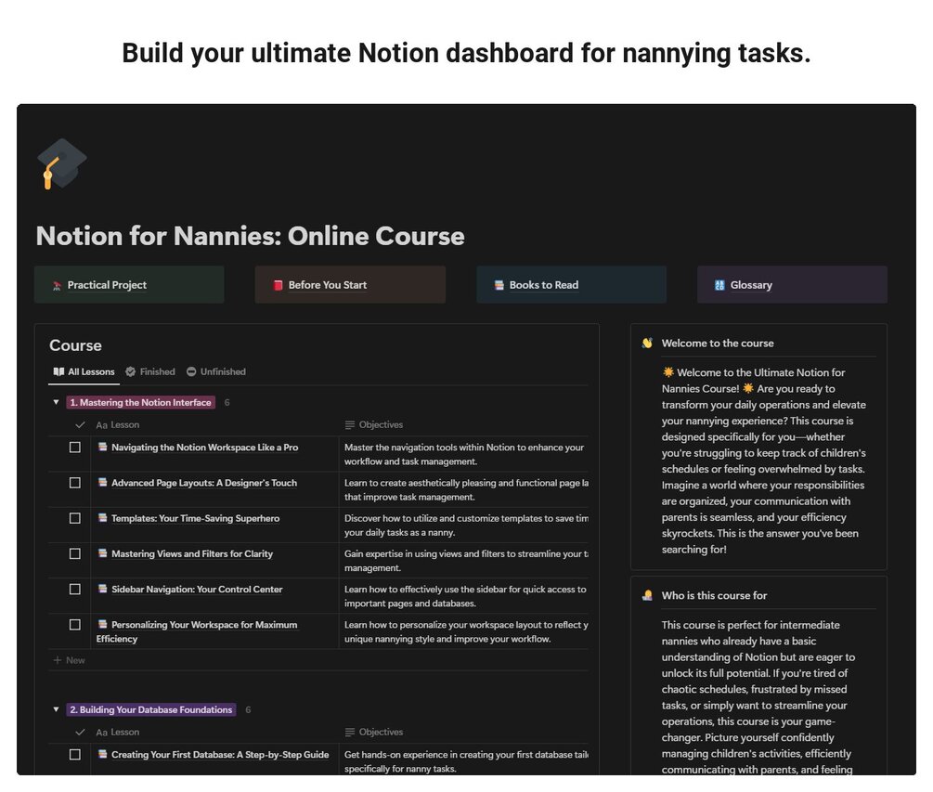Image resolution: width=933 pixels, height=792 pixels.
Task: Check the Personalizing Your Workspace checkbox
Action: (75, 625)
